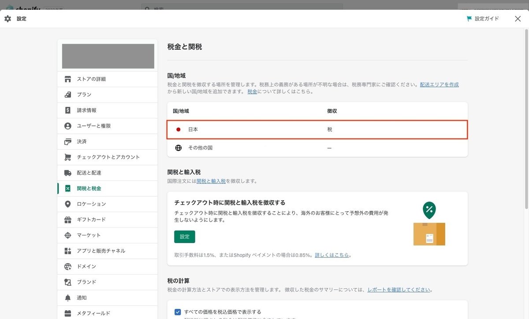529x319 pixels.
Task: Click the metafields icon
Action: point(67,313)
